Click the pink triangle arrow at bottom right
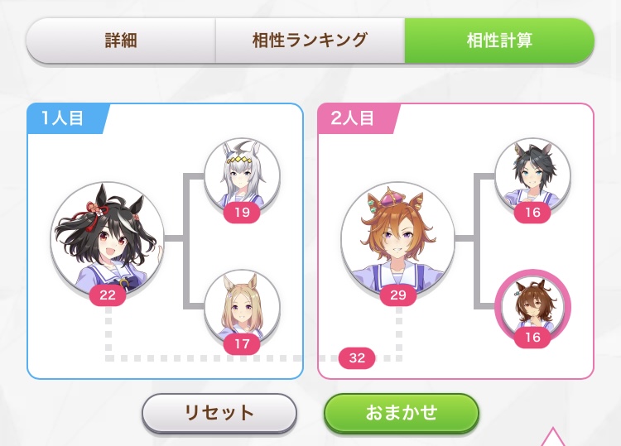This screenshot has width=621, height=446. (x=553, y=437)
